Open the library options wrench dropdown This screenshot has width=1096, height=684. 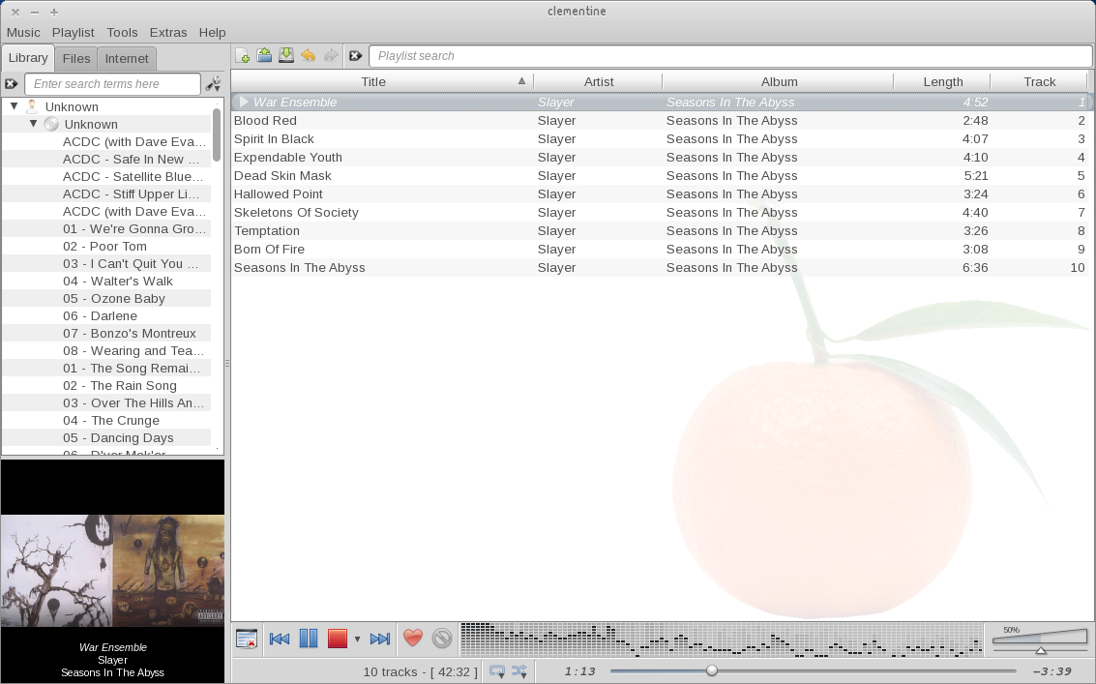tap(214, 84)
